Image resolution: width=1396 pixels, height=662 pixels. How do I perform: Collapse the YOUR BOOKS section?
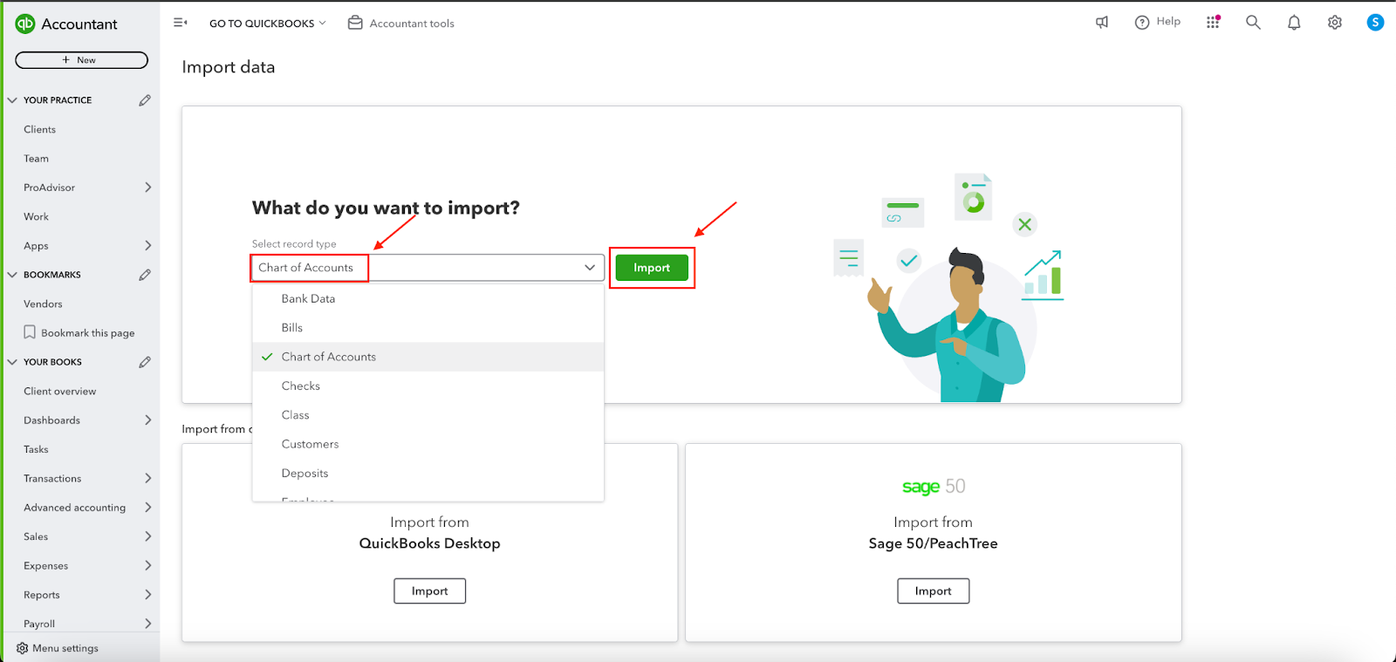(x=12, y=362)
